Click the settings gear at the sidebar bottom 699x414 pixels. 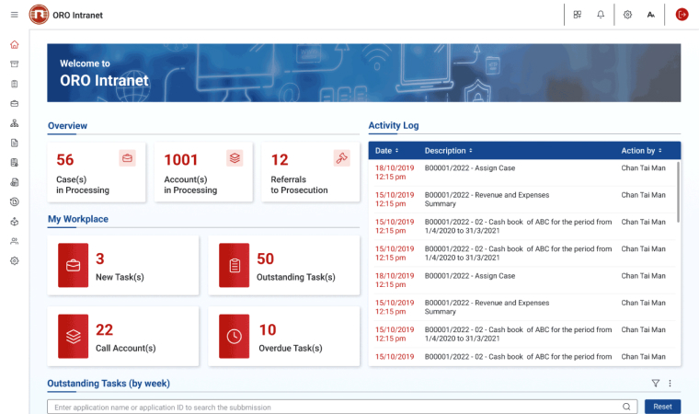point(14,261)
